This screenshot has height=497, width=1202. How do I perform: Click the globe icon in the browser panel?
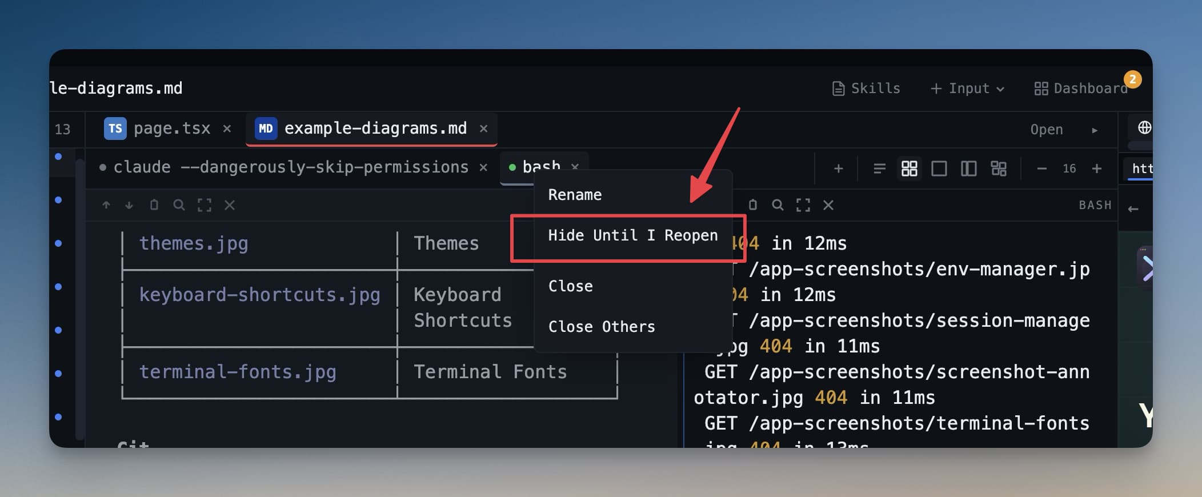click(1144, 127)
